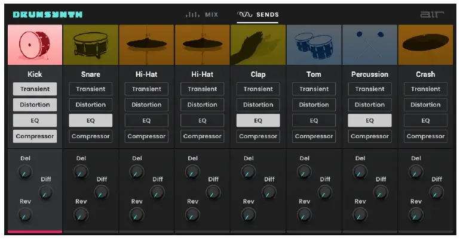Click the AIR logo
Viewport: 460px width, 240px height.
(x=432, y=14)
